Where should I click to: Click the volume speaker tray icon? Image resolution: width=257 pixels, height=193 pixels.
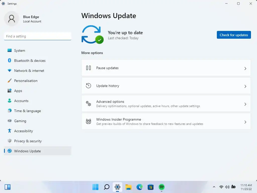click(x=227, y=187)
